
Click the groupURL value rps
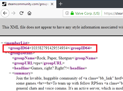[38, 63]
